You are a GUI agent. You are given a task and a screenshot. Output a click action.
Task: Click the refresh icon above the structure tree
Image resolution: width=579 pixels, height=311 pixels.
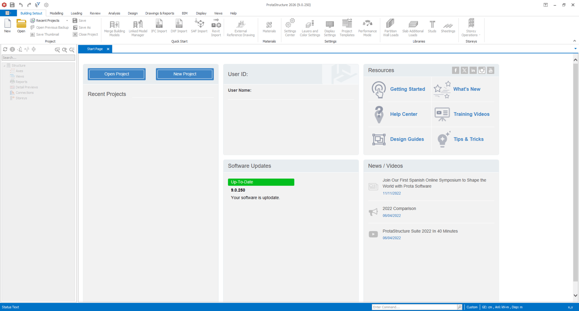click(5, 49)
